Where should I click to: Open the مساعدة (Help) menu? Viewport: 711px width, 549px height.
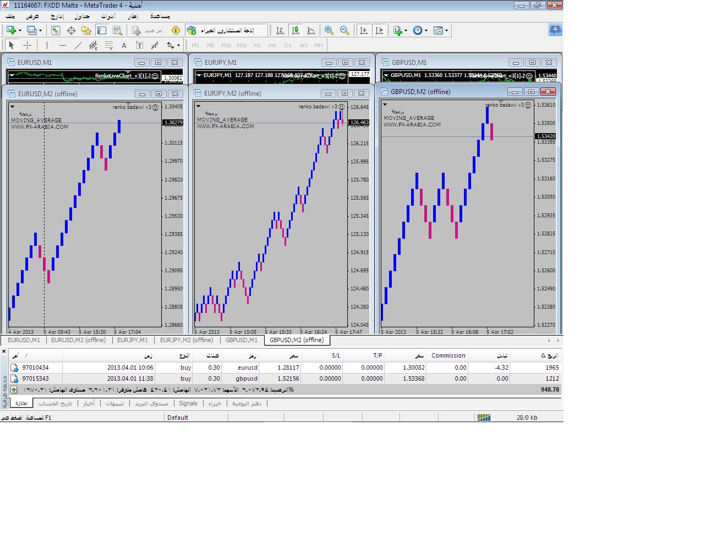(160, 17)
